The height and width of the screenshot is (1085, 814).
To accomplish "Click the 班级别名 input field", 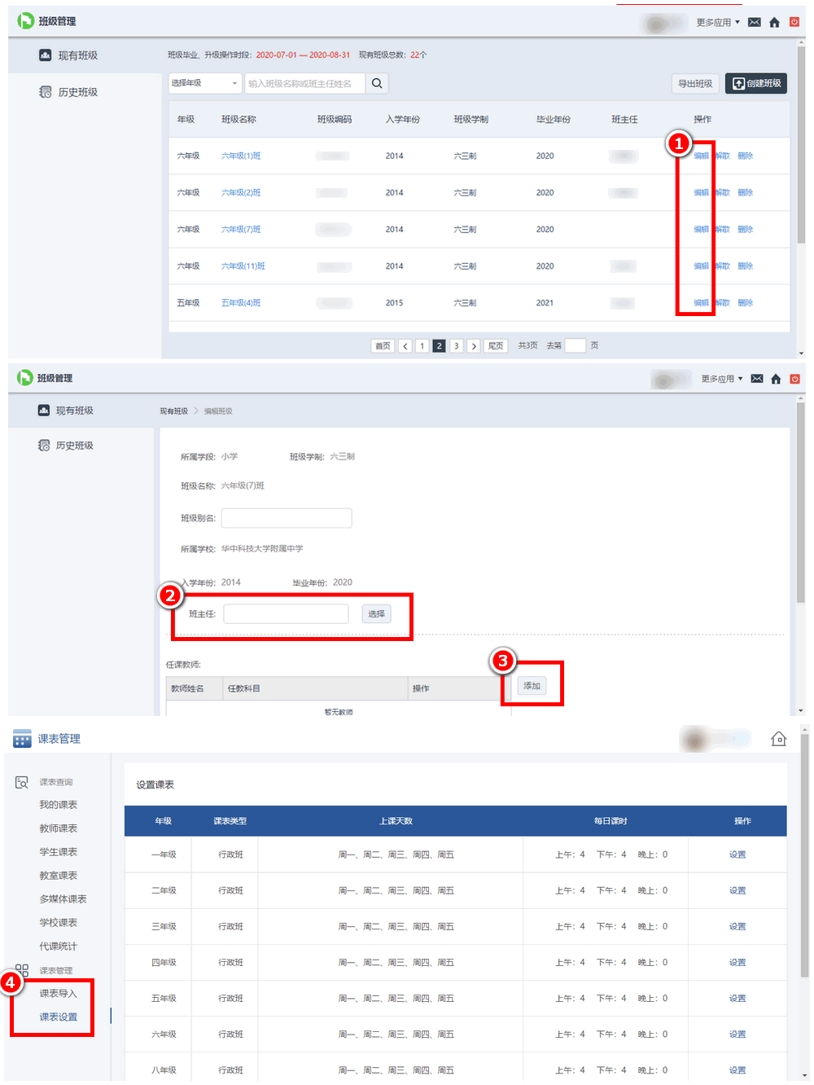I will pos(287,518).
